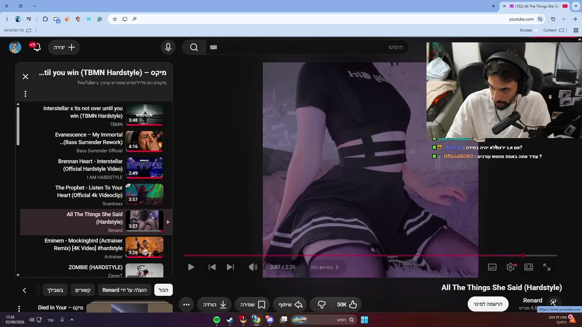Image resolution: width=582 pixels, height=327 pixels.
Task: Select the הכול filter chip
Action: 164,290
